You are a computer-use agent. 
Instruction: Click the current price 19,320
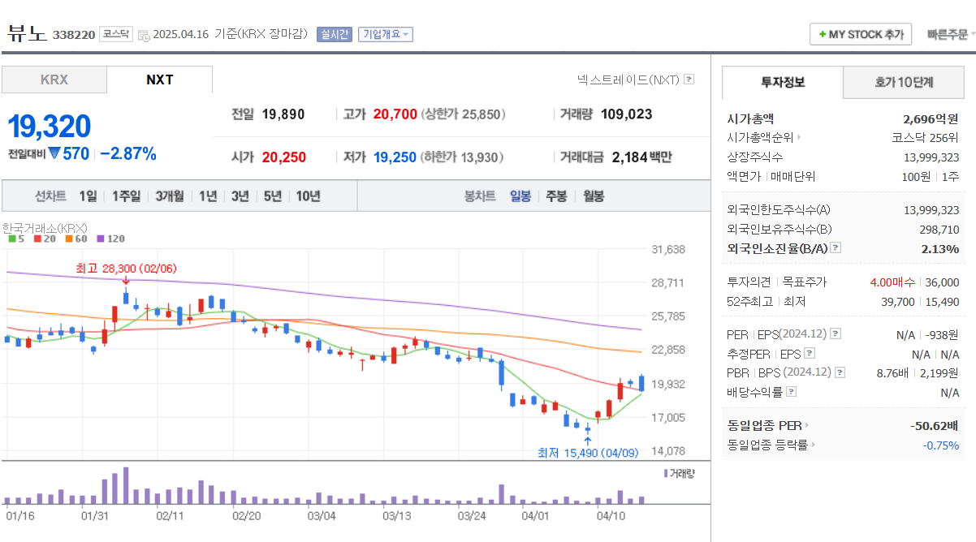(50, 127)
